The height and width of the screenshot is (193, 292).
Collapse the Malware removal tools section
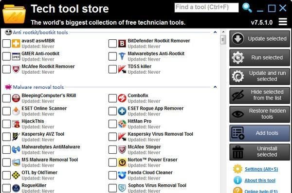[215, 87]
